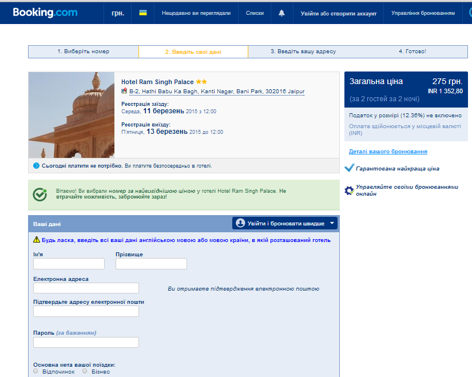The width and height of the screenshot is (472, 377).
Task: Click the confirm email address field
Action: click(x=86, y=311)
